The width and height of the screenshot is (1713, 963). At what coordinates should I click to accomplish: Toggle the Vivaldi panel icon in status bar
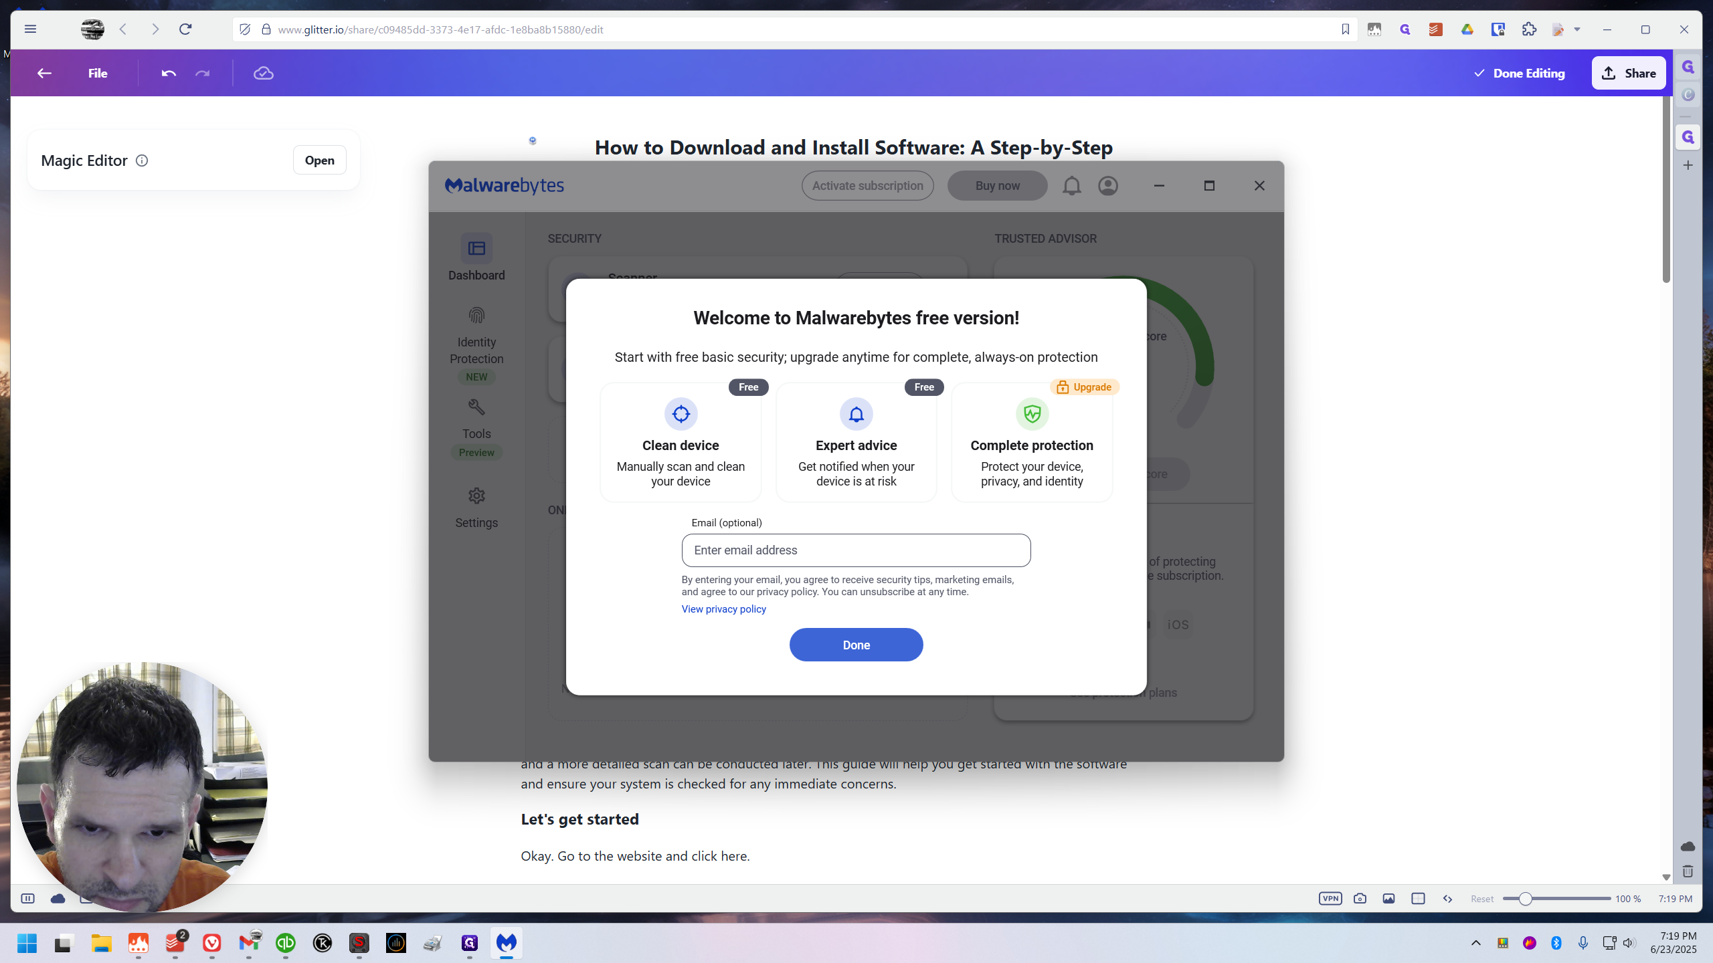coord(27,898)
